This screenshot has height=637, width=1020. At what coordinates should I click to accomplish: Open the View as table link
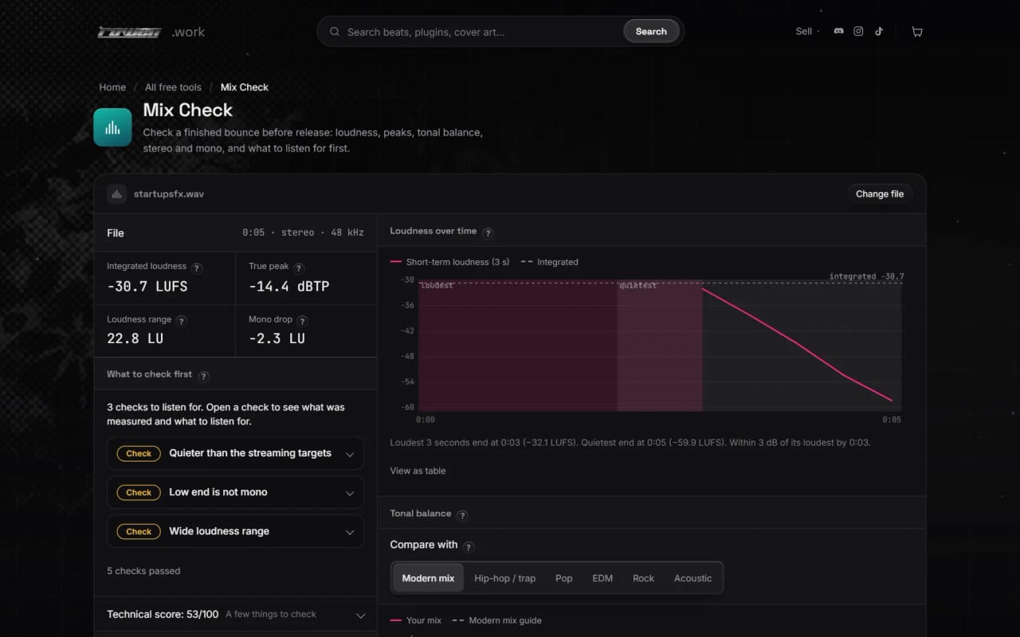pyautogui.click(x=418, y=471)
